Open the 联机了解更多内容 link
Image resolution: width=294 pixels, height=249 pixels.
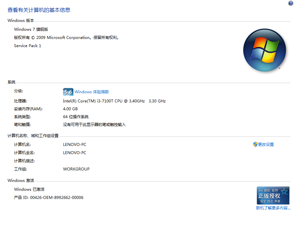coord(273,208)
